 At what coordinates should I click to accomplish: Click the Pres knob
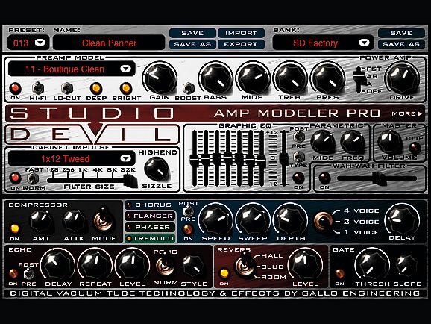click(x=327, y=78)
